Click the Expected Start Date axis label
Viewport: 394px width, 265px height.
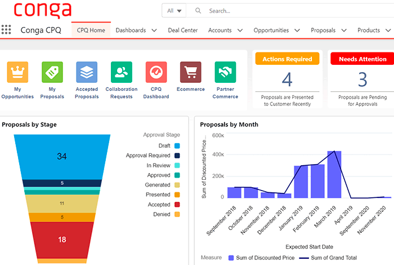[309, 247]
